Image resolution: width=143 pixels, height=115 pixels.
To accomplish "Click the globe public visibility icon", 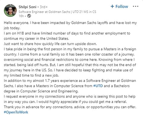I will coord(29,16).
